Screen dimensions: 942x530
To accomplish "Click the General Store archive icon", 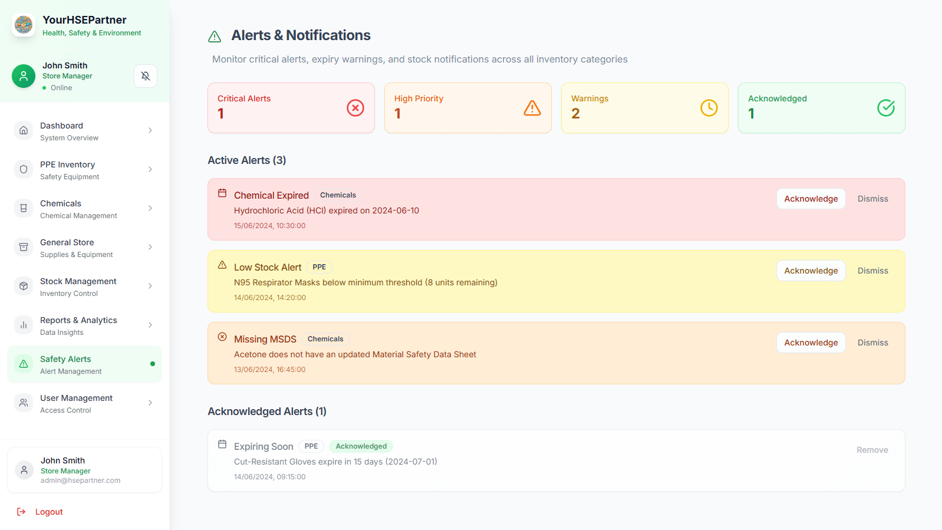I will (x=24, y=247).
